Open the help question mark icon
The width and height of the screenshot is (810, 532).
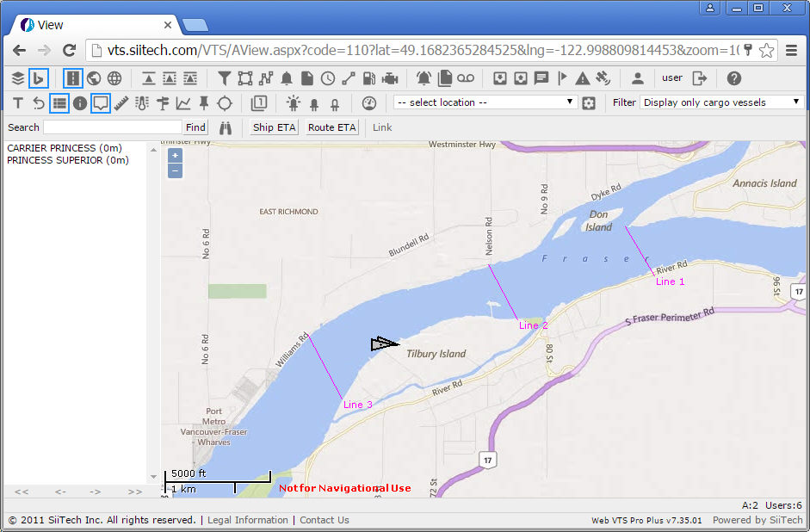coord(734,78)
